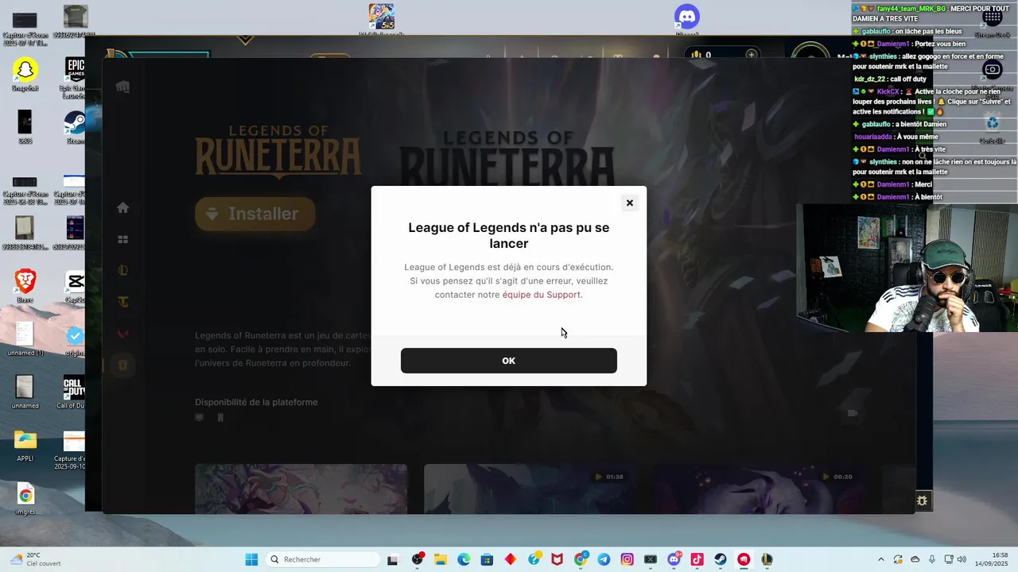Viewport: 1018px width, 572px height.
Task: Open Google Chrome from the taskbar
Action: (581, 559)
